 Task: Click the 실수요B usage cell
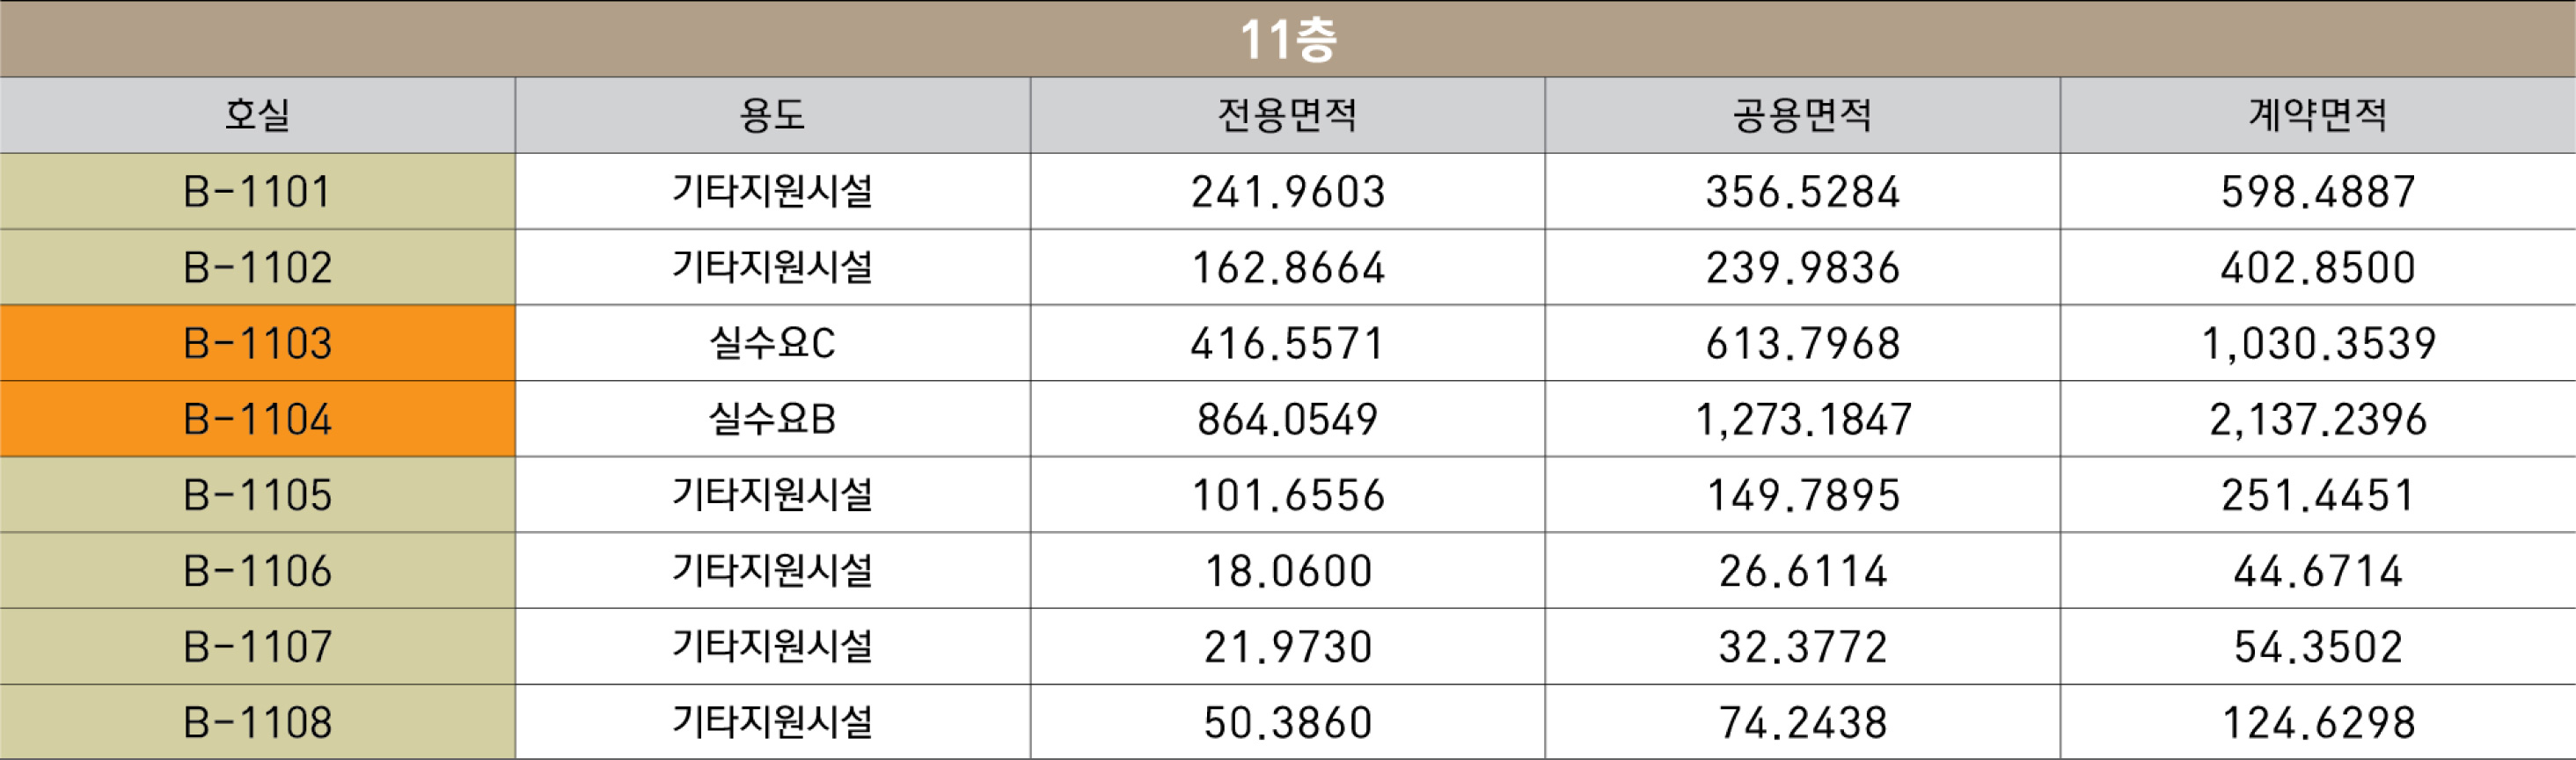(772, 419)
